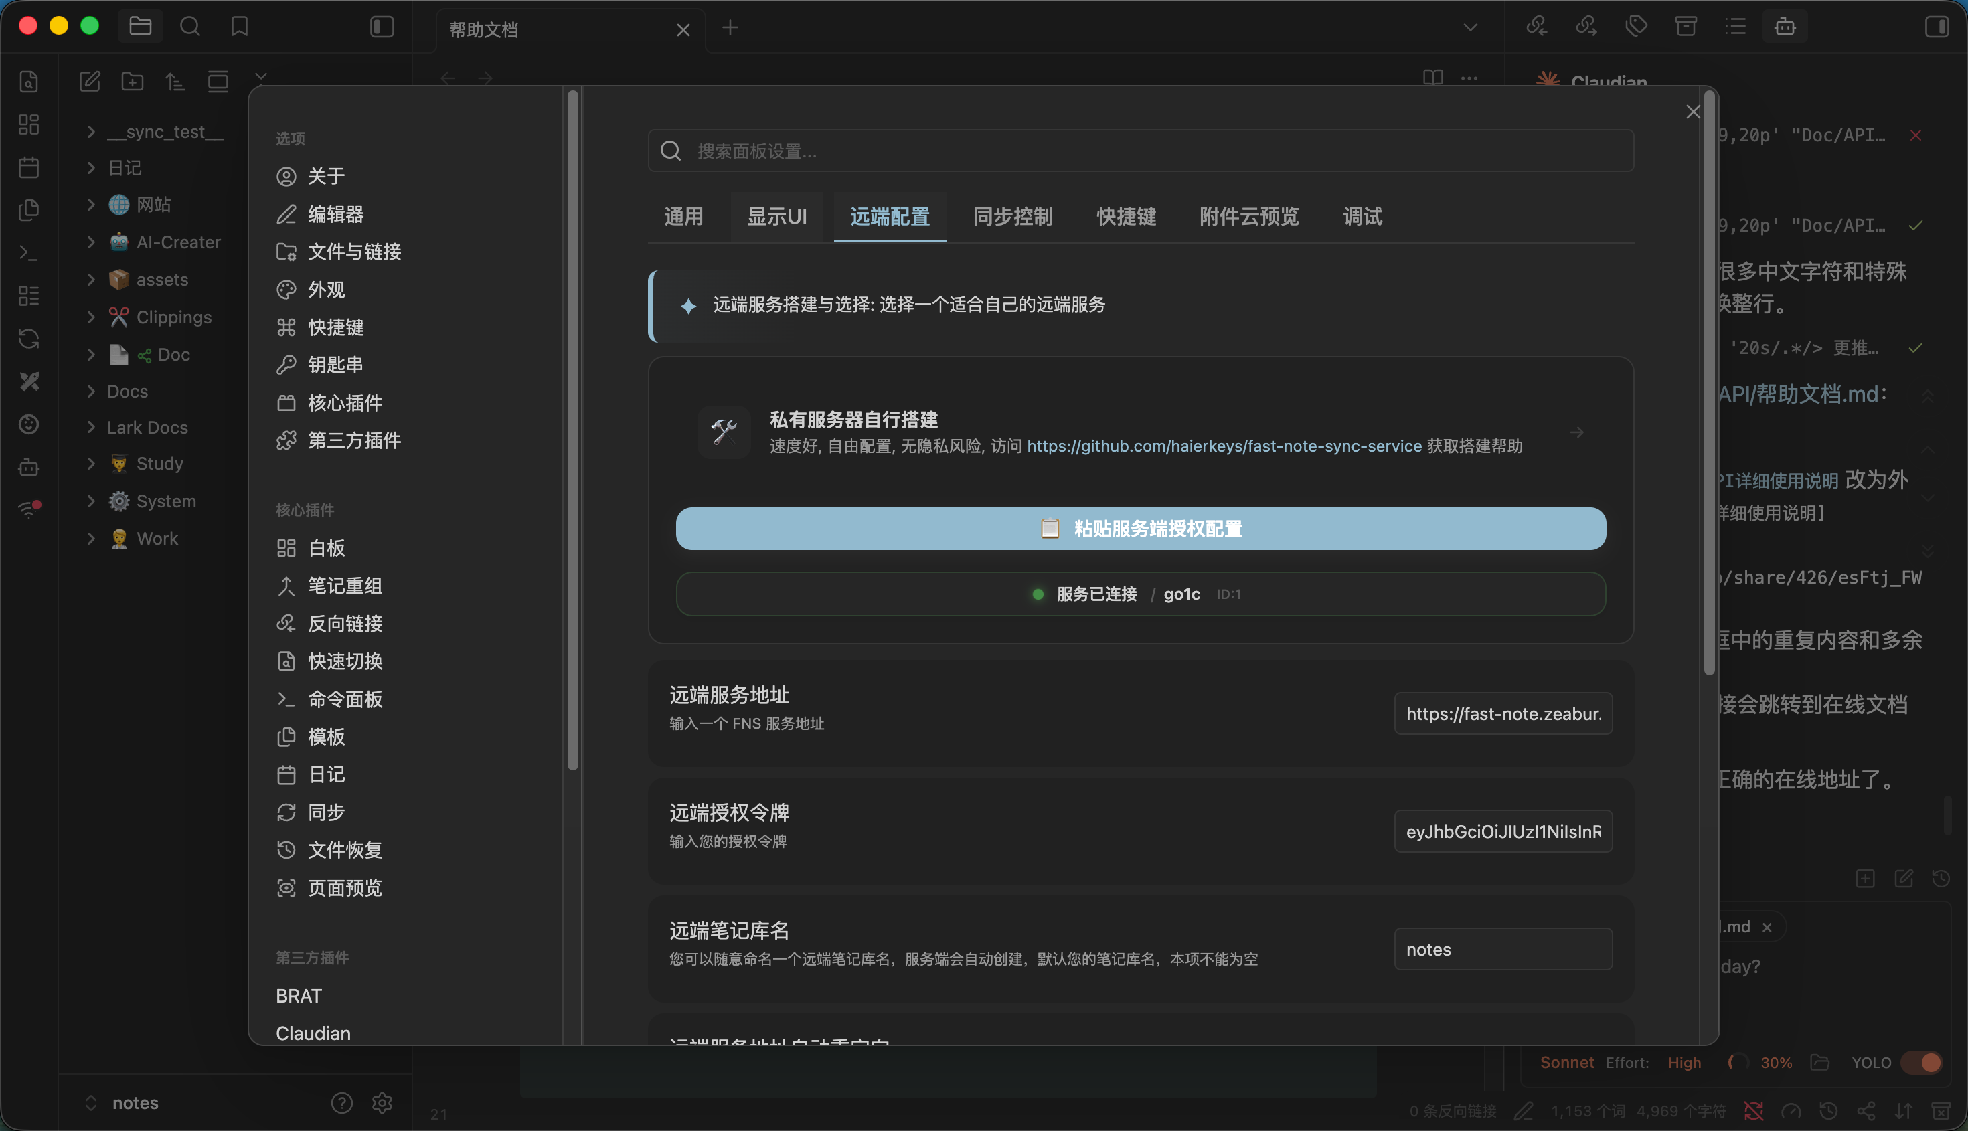
Task: Click the wifi sync status ribbon icon
Action: coord(29,509)
